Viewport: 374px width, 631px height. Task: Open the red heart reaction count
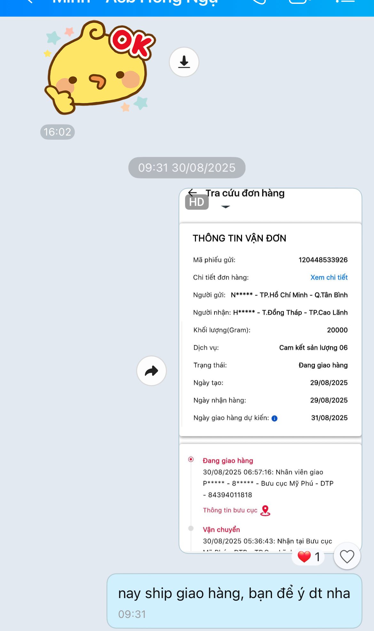tap(308, 557)
